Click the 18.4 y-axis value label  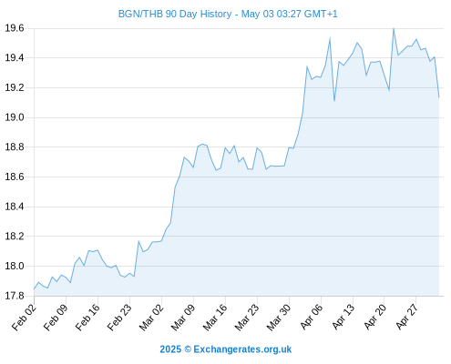click(x=15, y=207)
